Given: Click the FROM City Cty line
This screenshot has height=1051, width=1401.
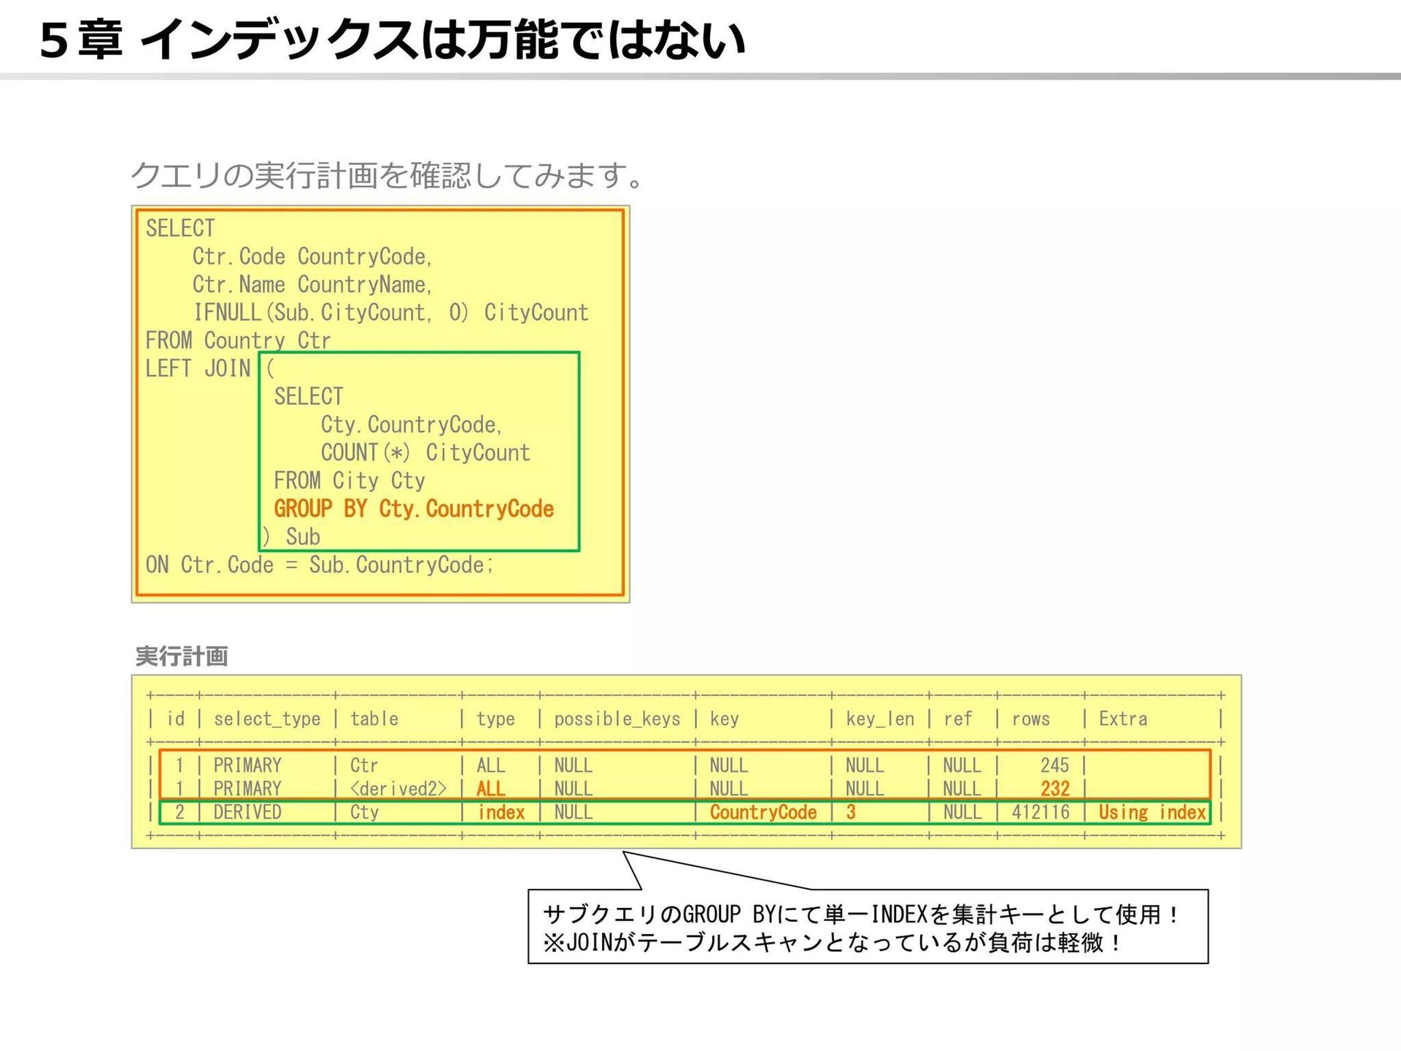Looking at the screenshot, I should pos(349,481).
